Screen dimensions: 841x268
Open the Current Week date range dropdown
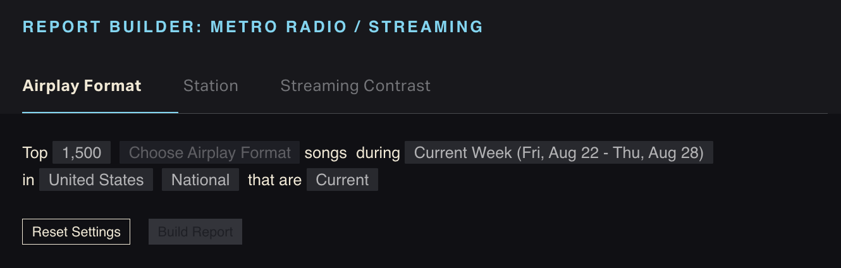[x=558, y=153]
